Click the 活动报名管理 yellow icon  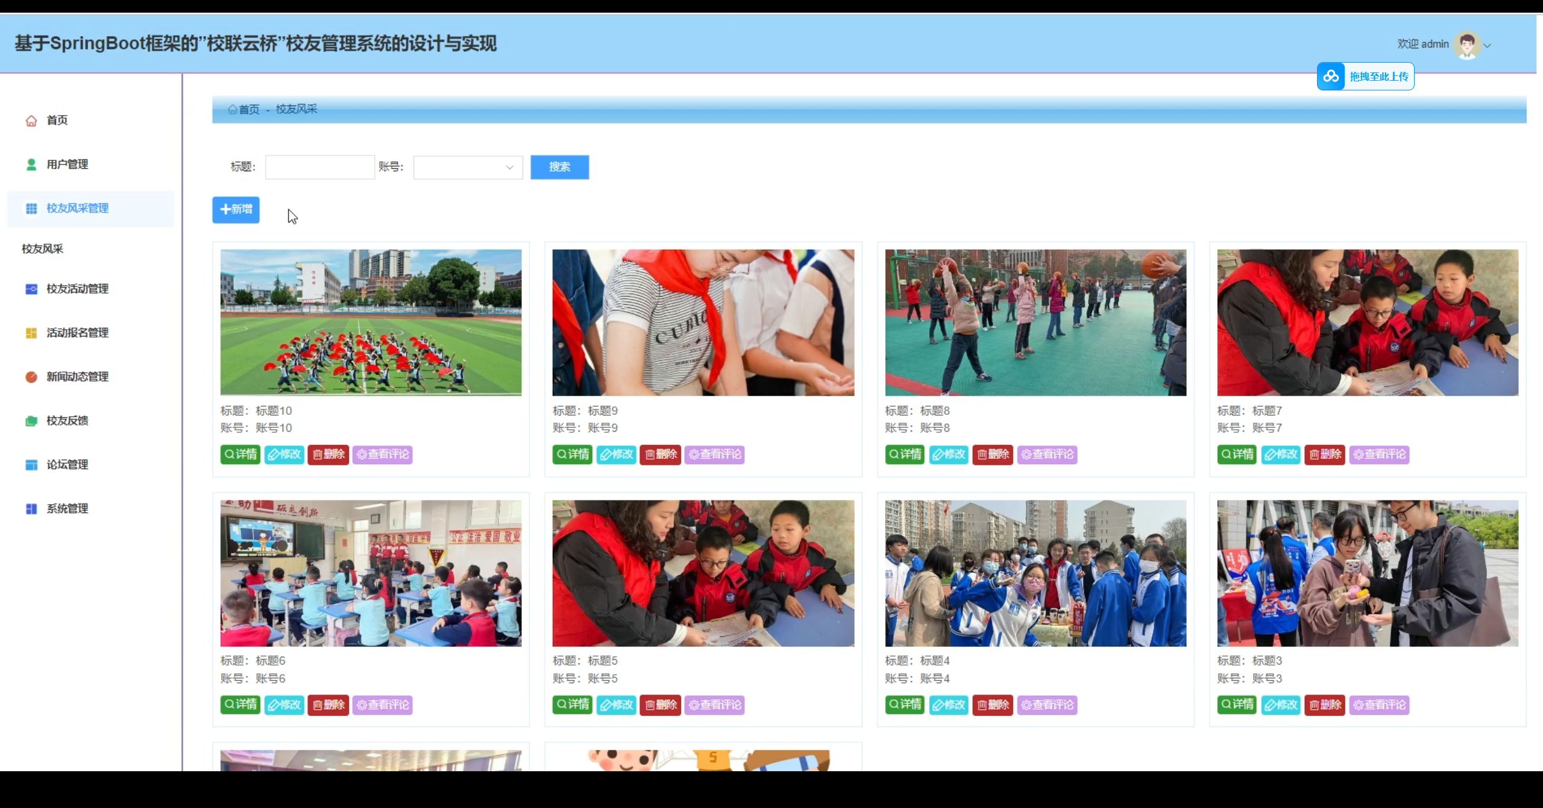(x=31, y=333)
